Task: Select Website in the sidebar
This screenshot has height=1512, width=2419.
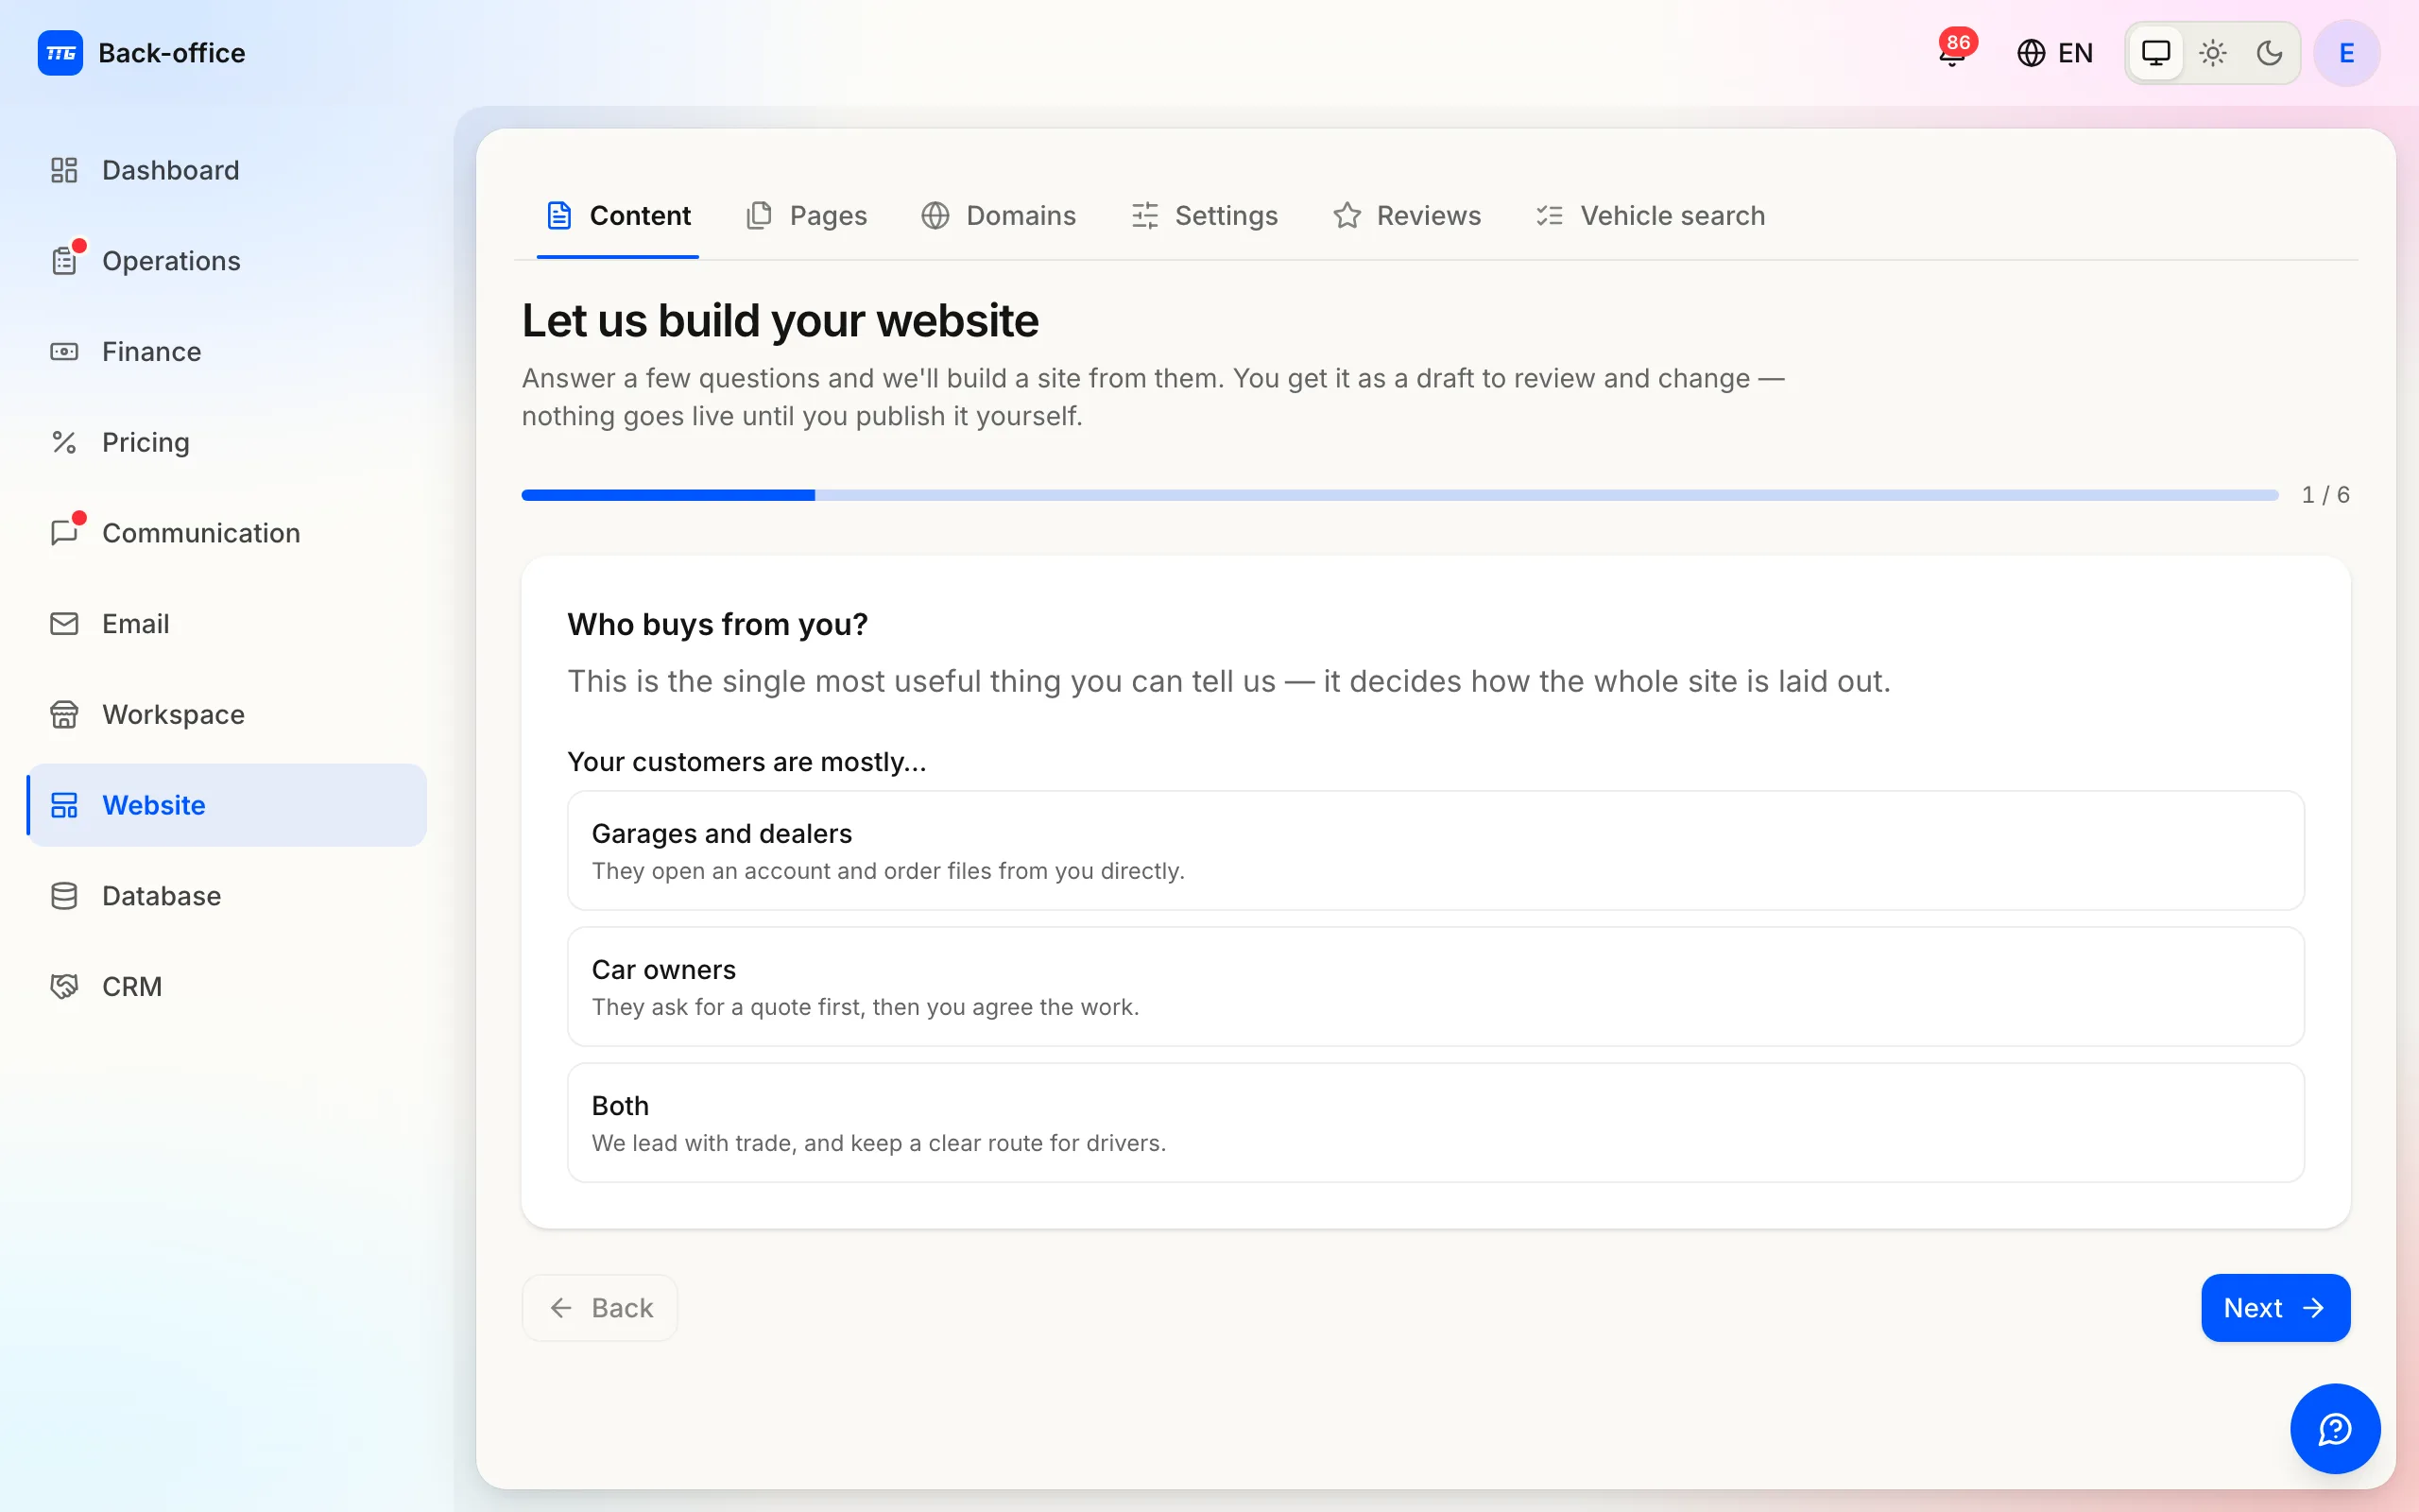Action: (x=227, y=805)
